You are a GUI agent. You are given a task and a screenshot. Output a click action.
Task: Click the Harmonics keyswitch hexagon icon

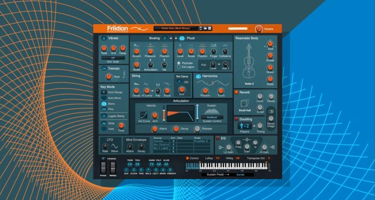click(x=198, y=76)
